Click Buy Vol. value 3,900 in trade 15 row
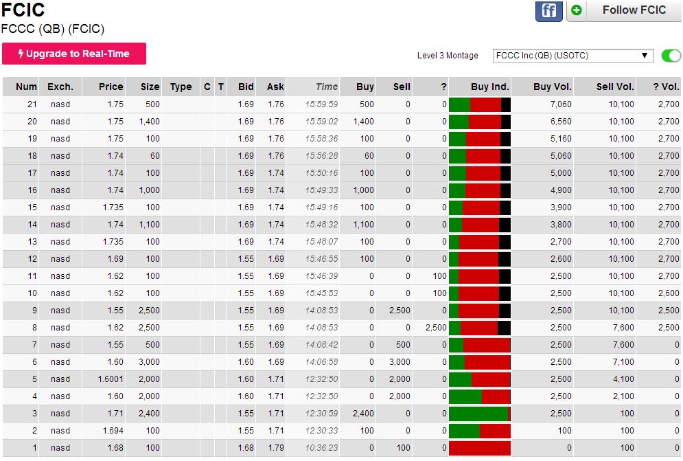683x461 pixels. (561, 207)
